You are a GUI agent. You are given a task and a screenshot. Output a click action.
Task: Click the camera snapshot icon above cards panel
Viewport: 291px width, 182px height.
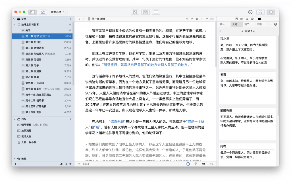pyautogui.click(x=242, y=19)
